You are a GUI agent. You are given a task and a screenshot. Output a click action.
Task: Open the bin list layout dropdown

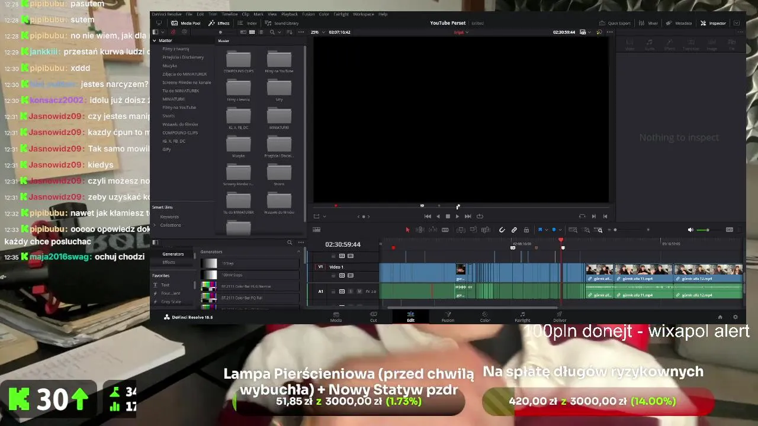coord(162,32)
